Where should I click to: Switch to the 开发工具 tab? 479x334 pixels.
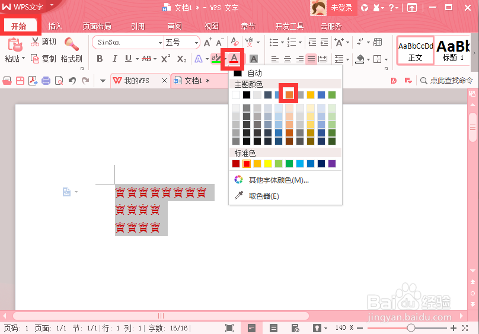pyautogui.click(x=290, y=26)
